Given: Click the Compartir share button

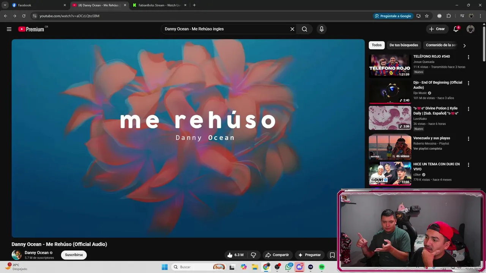Looking at the screenshot, I should [277, 255].
